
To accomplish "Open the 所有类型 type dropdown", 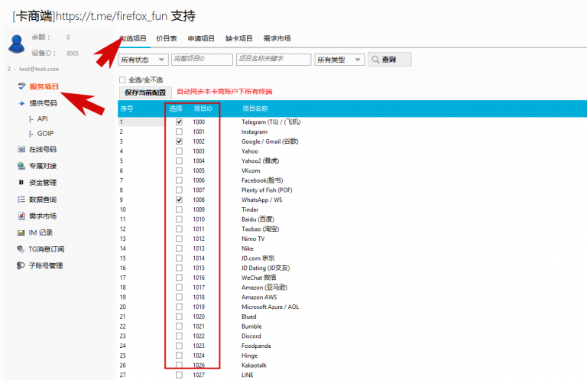I will pos(339,60).
